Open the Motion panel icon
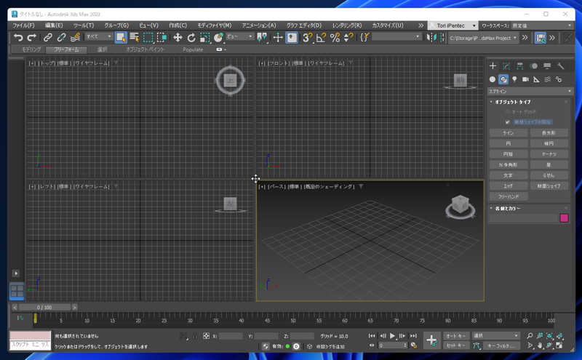The height and width of the screenshot is (360, 582). point(534,66)
